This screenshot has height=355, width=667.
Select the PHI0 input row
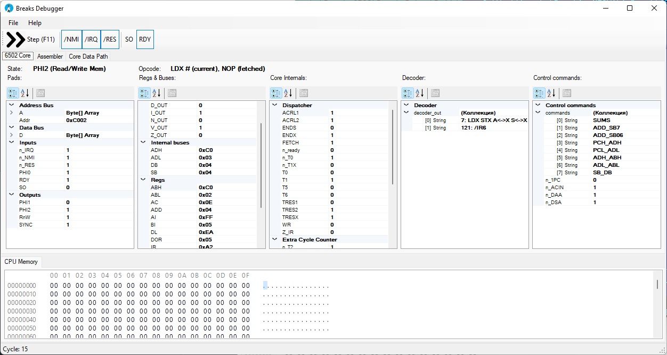point(70,173)
